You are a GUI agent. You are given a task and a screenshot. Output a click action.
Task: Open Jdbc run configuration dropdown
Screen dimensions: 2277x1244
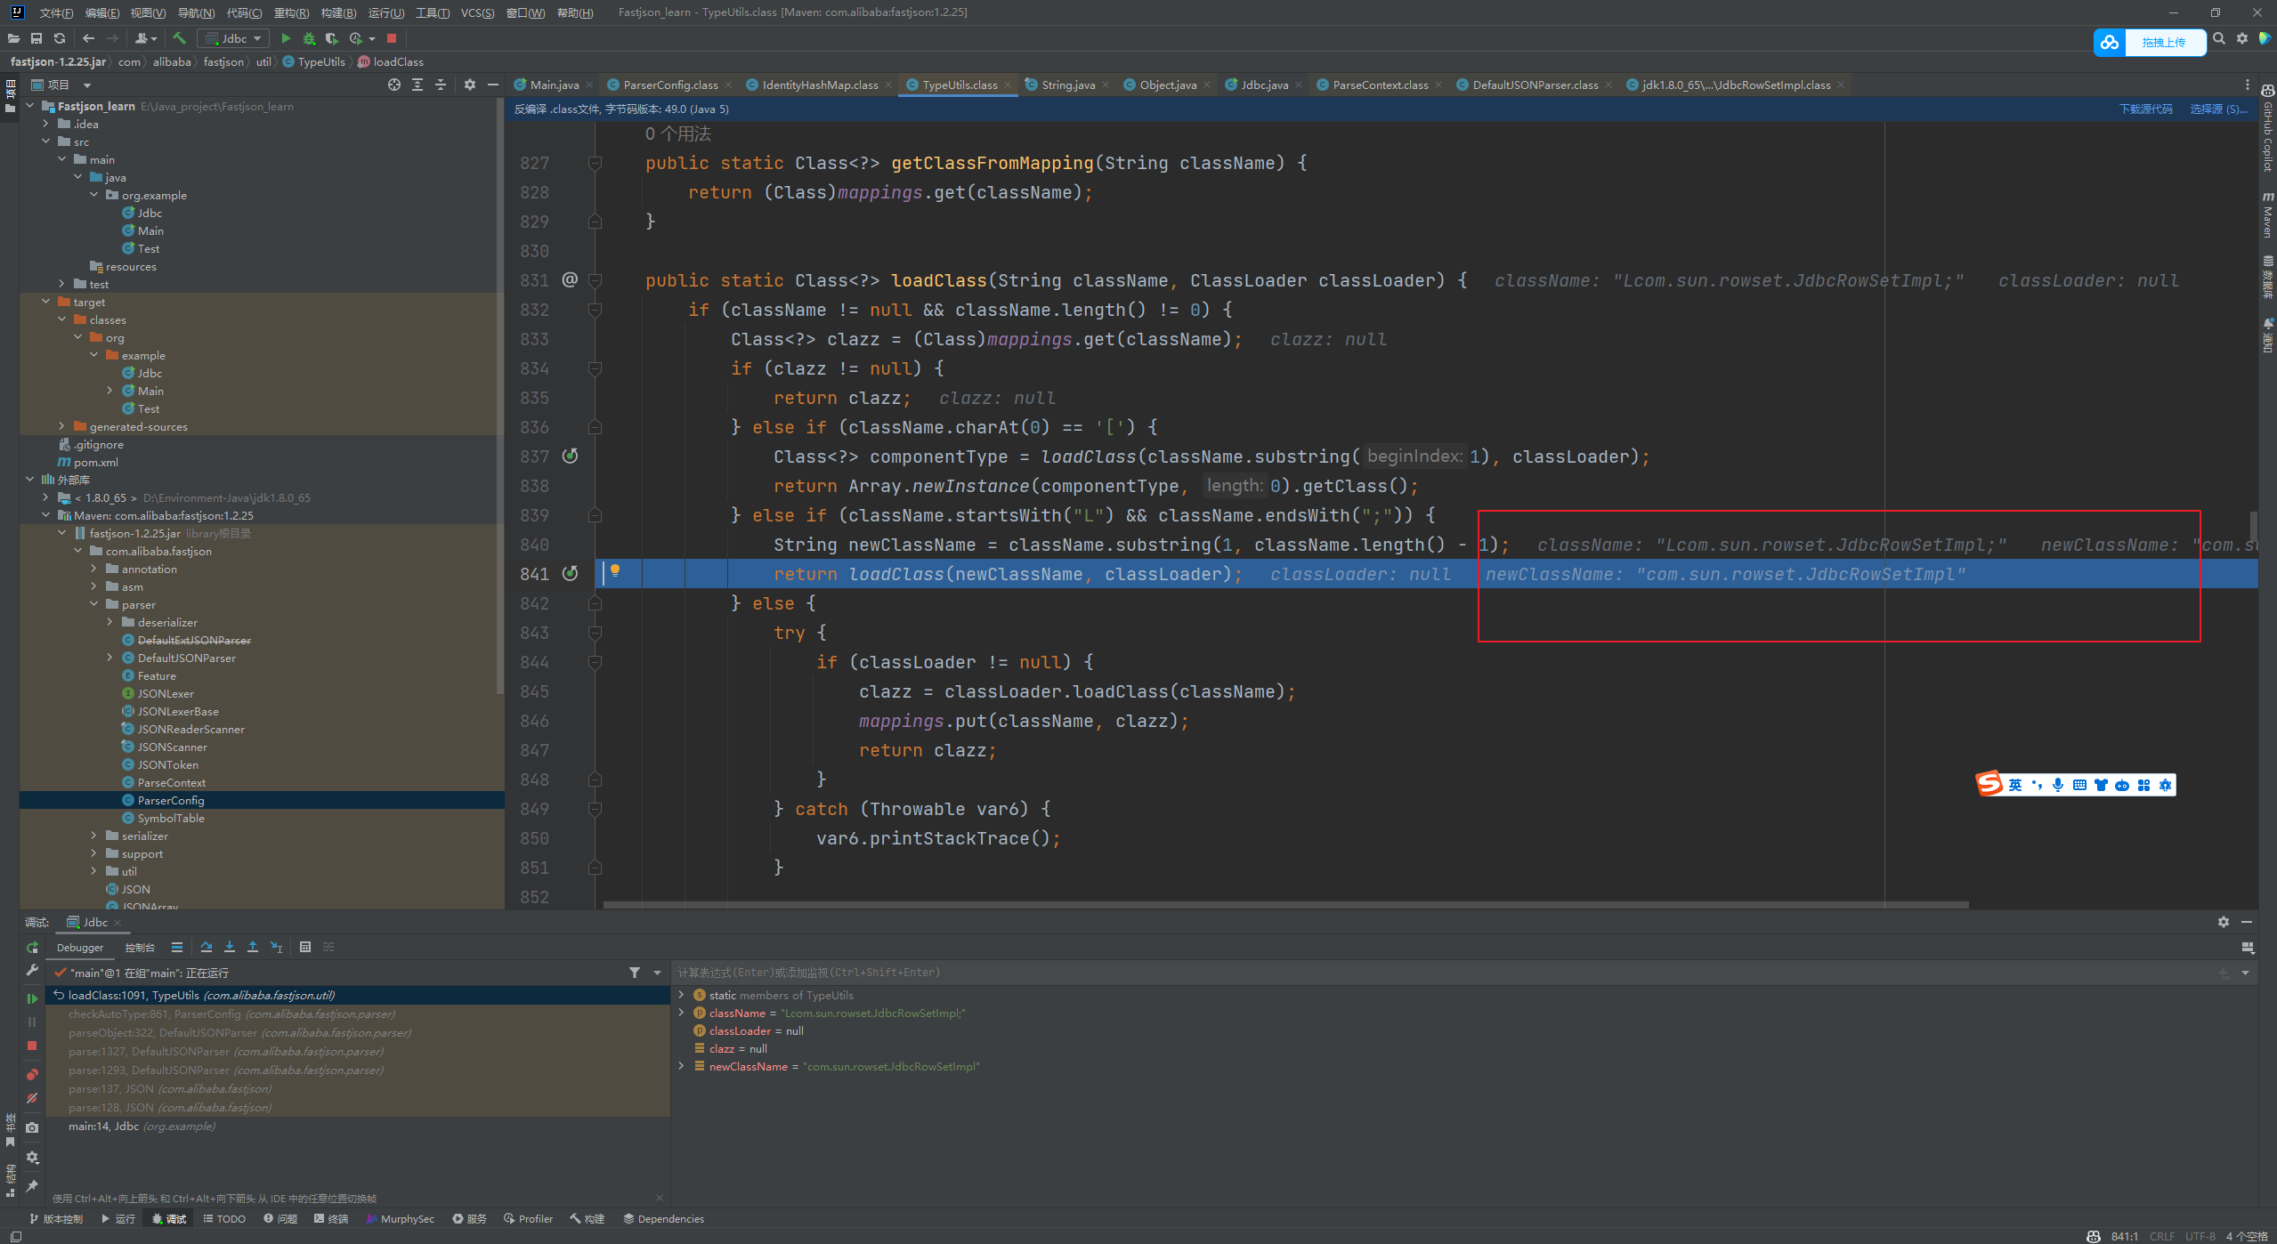pyautogui.click(x=233, y=38)
